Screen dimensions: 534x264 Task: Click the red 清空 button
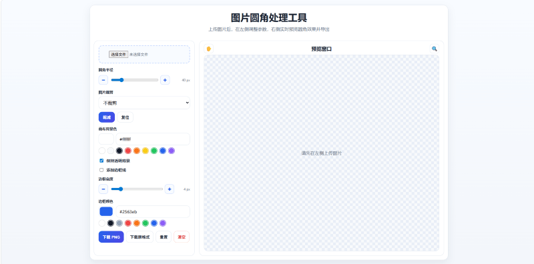pyautogui.click(x=182, y=237)
